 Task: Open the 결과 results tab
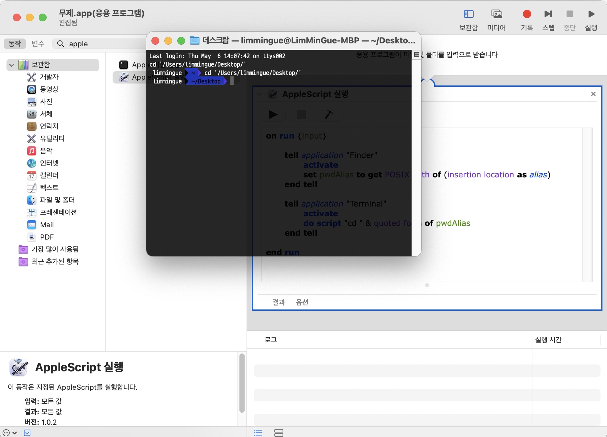[279, 302]
